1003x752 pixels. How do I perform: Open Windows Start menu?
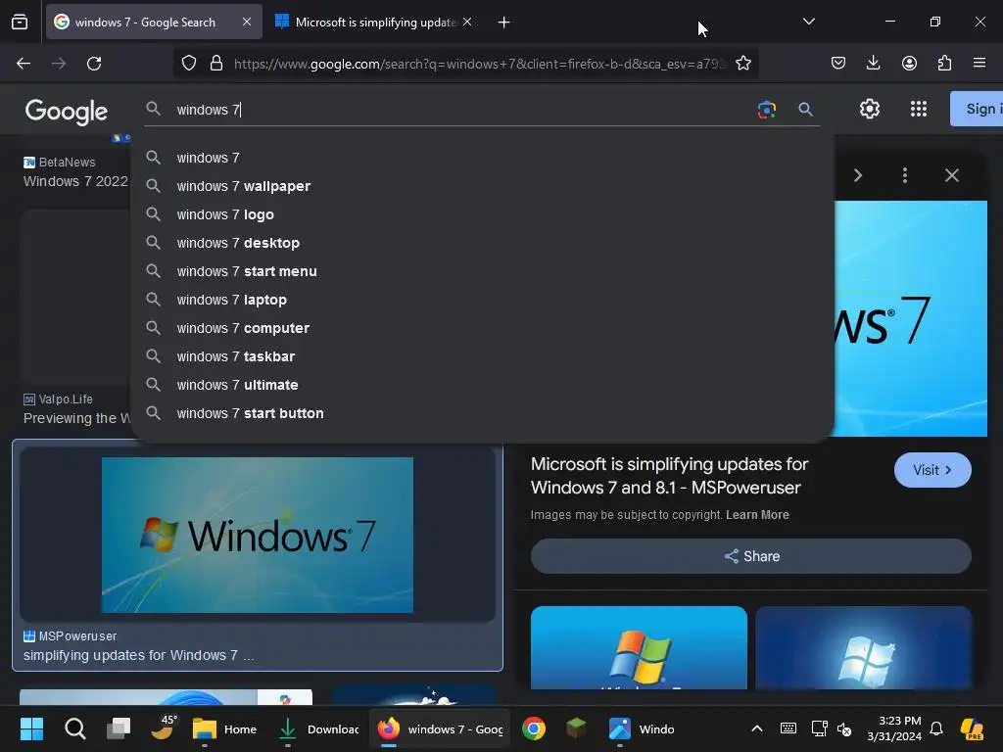[x=31, y=728]
